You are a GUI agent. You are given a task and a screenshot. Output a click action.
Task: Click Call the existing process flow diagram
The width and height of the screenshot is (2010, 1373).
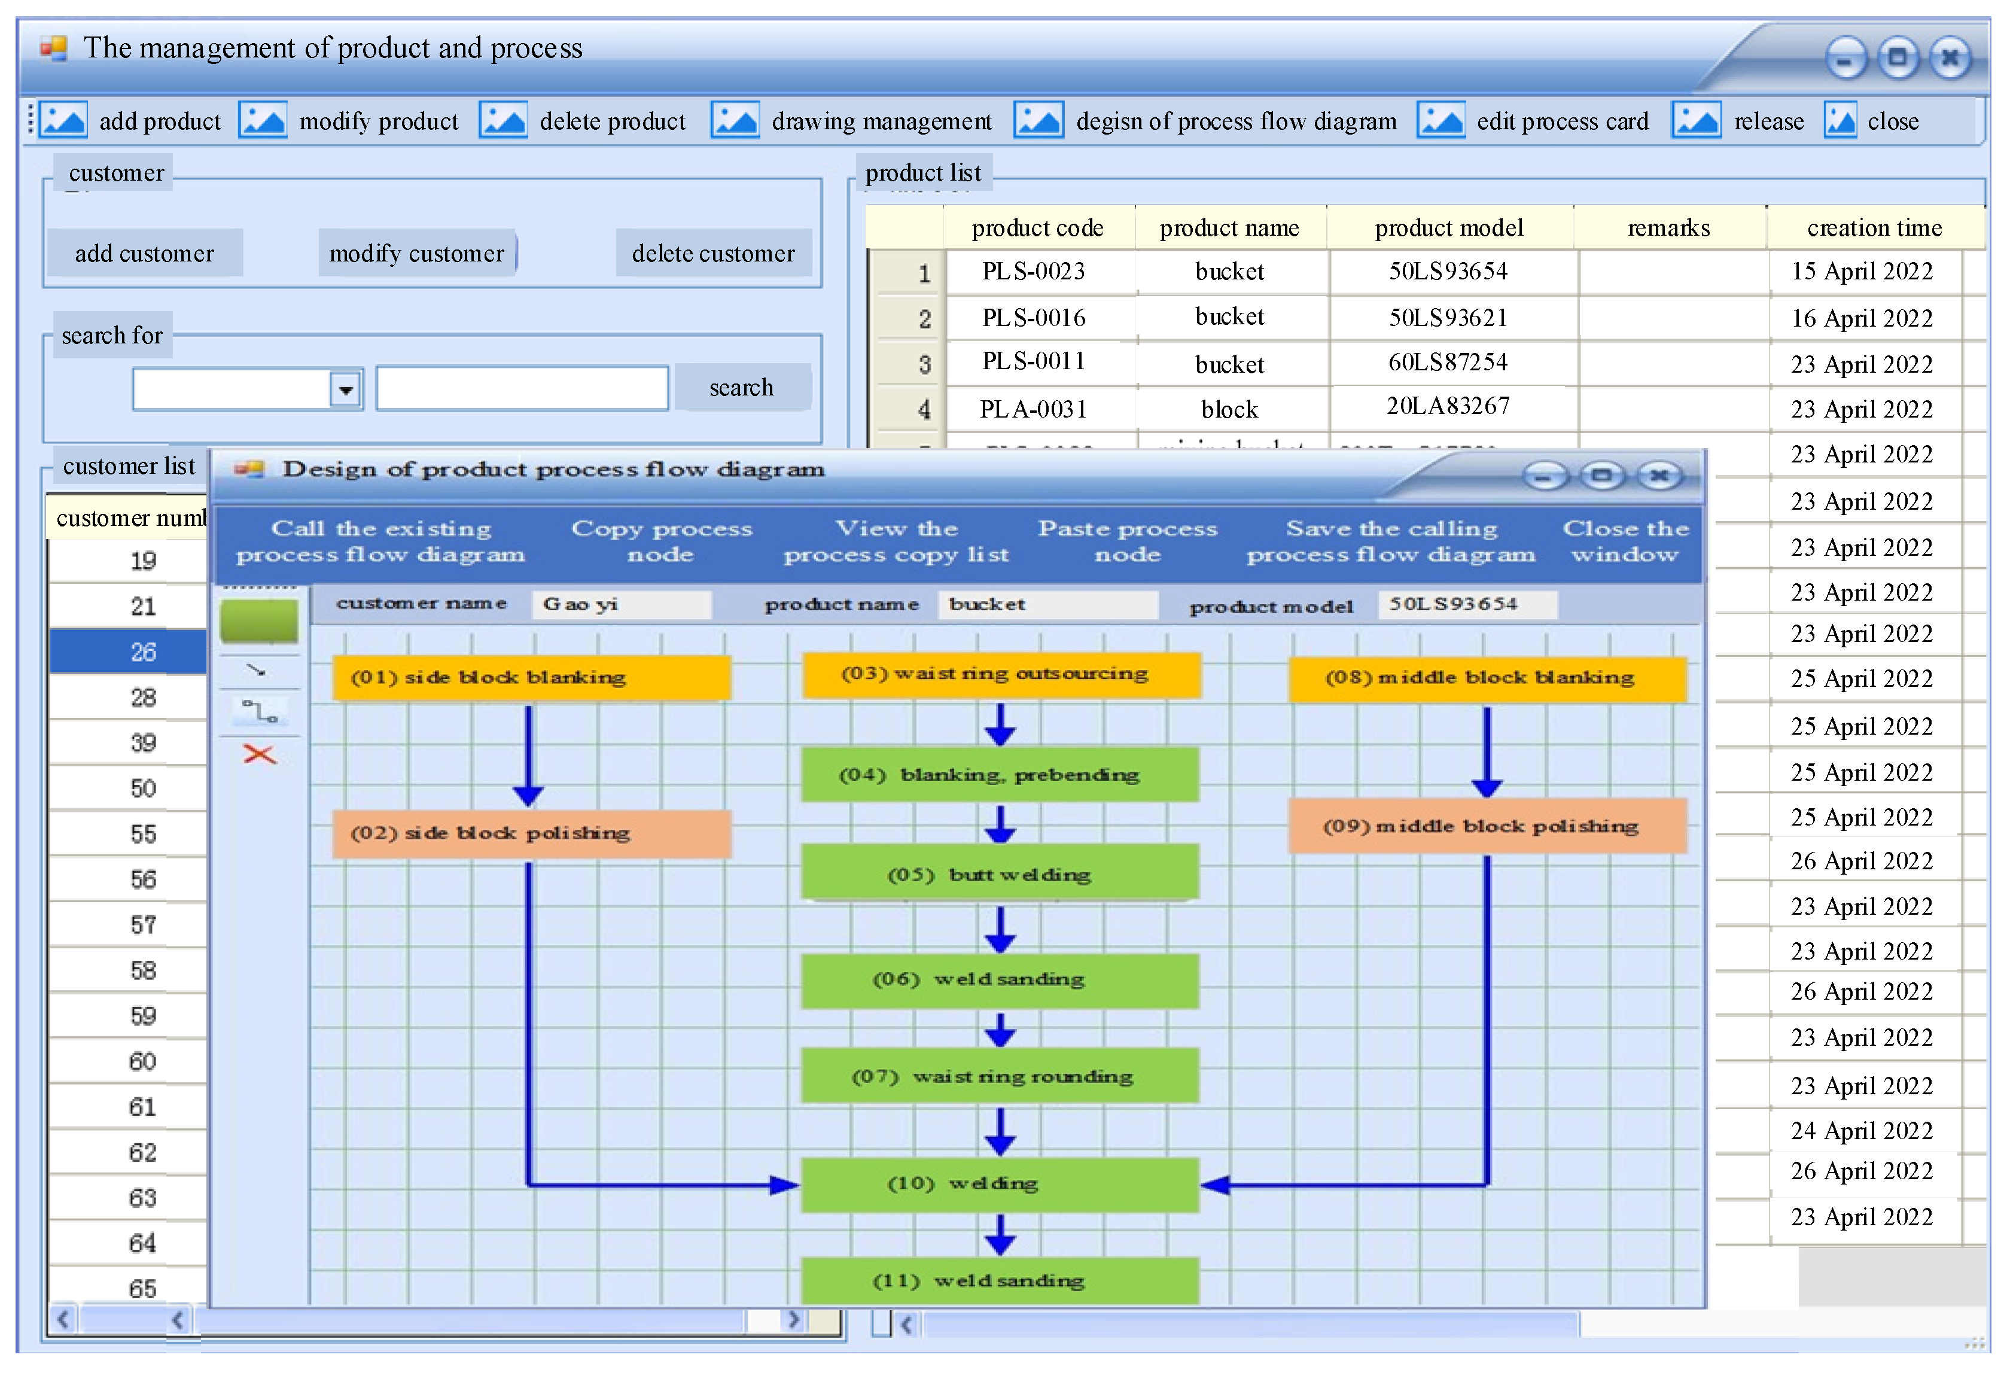(x=380, y=541)
